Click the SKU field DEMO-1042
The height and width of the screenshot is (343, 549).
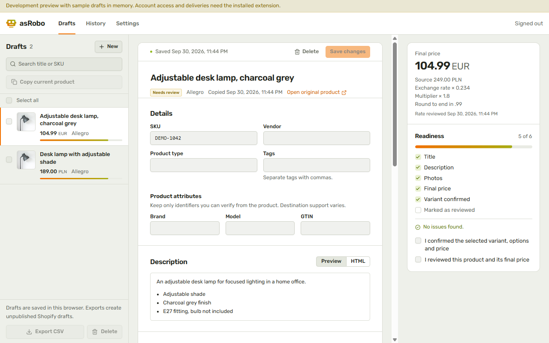(x=204, y=138)
